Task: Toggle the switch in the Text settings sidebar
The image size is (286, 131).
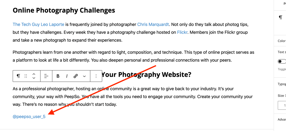Action: [x=282, y=61]
